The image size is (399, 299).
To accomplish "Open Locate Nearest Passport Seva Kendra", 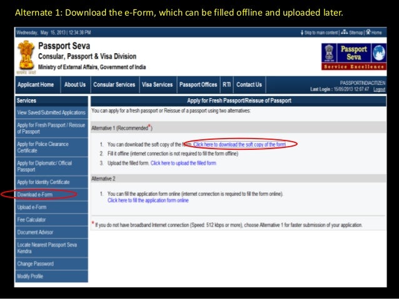I will [52, 248].
